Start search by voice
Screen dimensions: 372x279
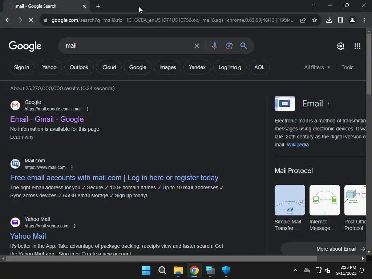[214, 46]
